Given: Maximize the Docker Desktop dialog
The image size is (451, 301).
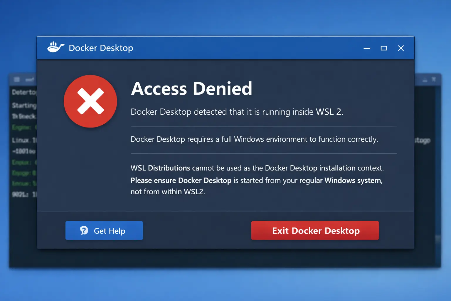Looking at the screenshot, I should pyautogui.click(x=384, y=48).
